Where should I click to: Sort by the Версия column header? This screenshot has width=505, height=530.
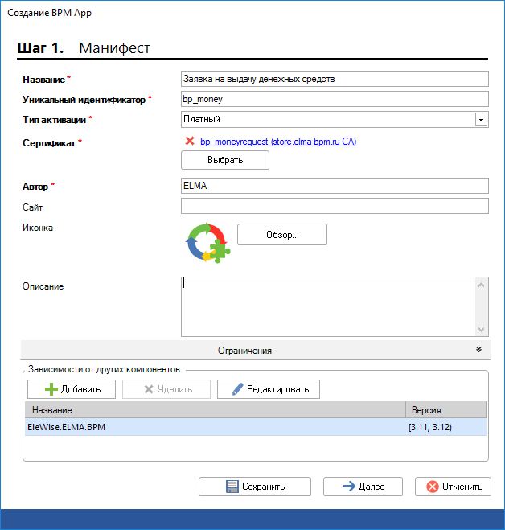click(x=445, y=410)
